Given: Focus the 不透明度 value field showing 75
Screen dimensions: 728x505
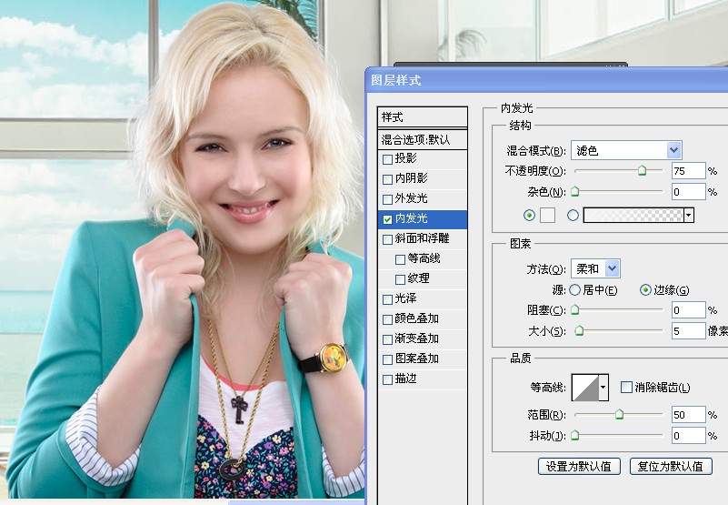Looking at the screenshot, I should (x=689, y=171).
